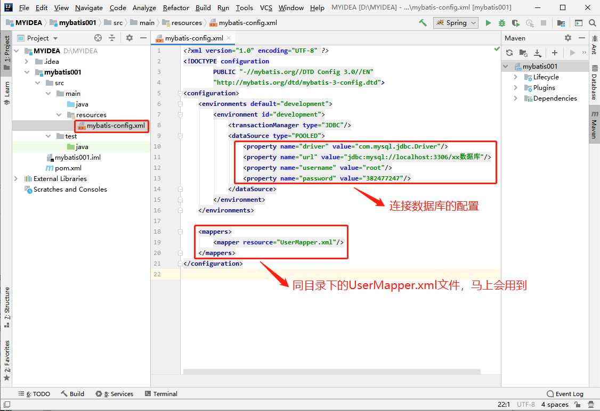Run the Spring configuration with green play

pyautogui.click(x=488, y=23)
